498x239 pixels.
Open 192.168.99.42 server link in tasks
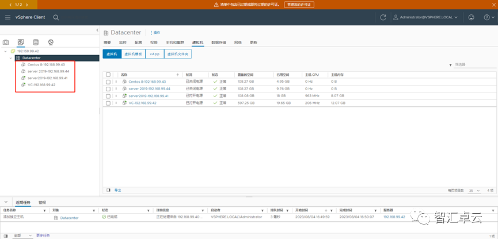[394, 217]
